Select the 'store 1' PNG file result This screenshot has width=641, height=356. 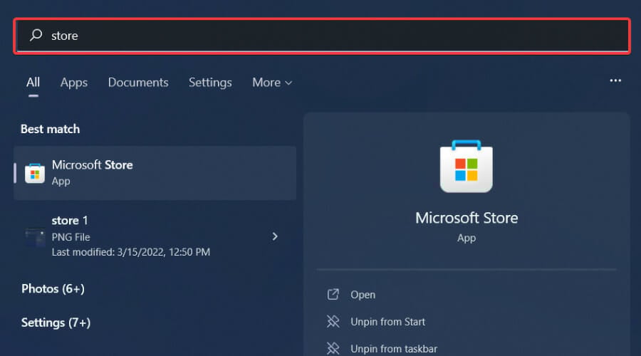pyautogui.click(x=155, y=236)
